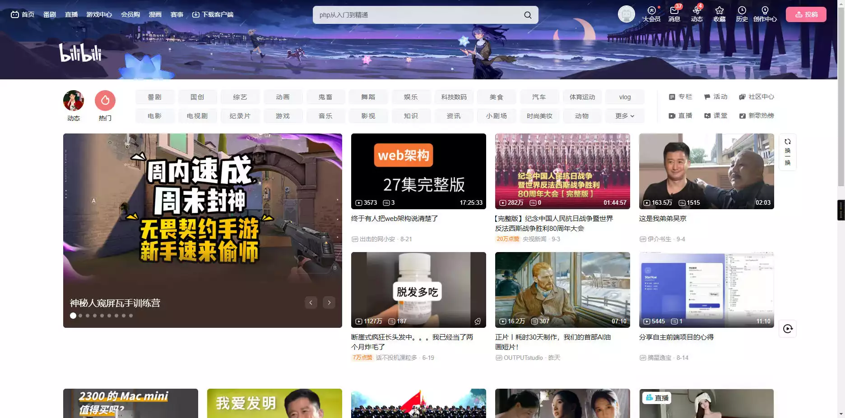Open title 终于有人把web架构说清楚了
The image size is (845, 418).
click(395, 219)
